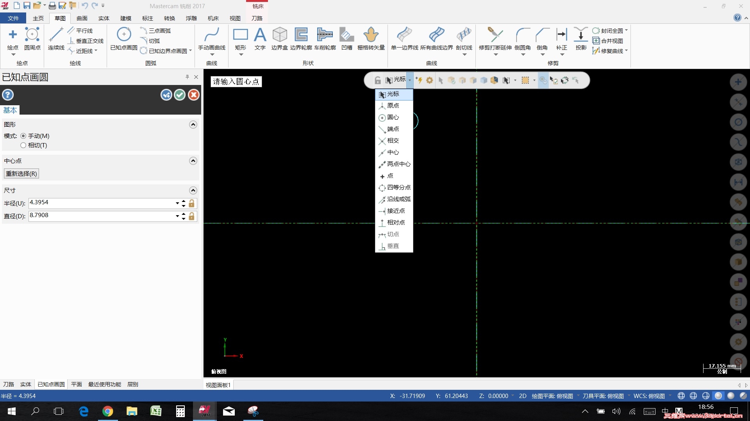The height and width of the screenshot is (421, 750).
Task: Collapse the 图形 section
Action: point(193,125)
